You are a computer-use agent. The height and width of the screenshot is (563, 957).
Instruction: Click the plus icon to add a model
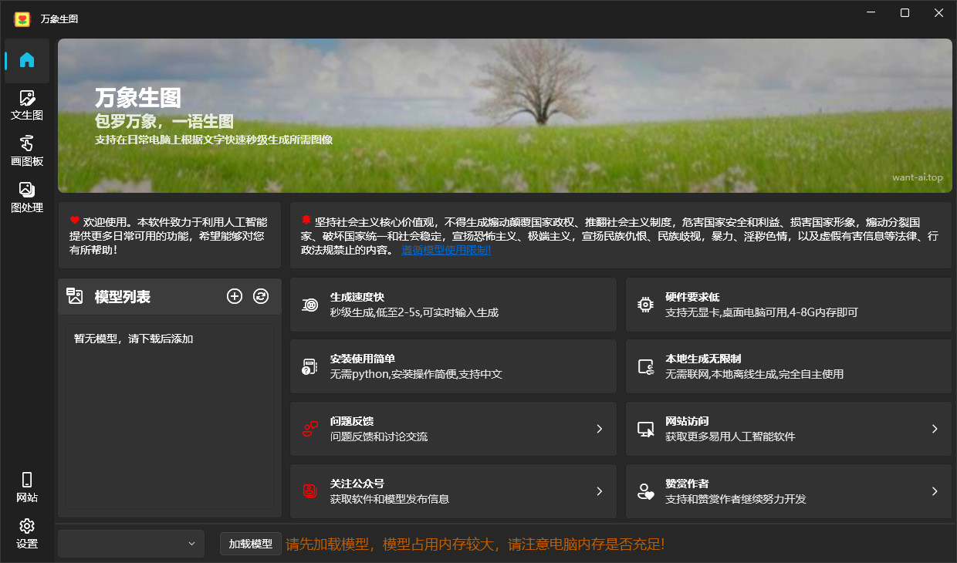(x=235, y=295)
